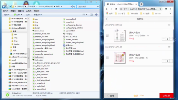Open the 查看(V) menu
Screen dimensions: 178x100
[x=21, y=11]
